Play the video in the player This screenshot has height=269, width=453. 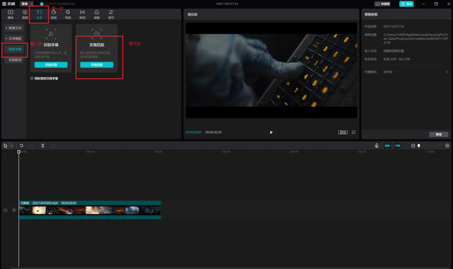[x=271, y=132]
